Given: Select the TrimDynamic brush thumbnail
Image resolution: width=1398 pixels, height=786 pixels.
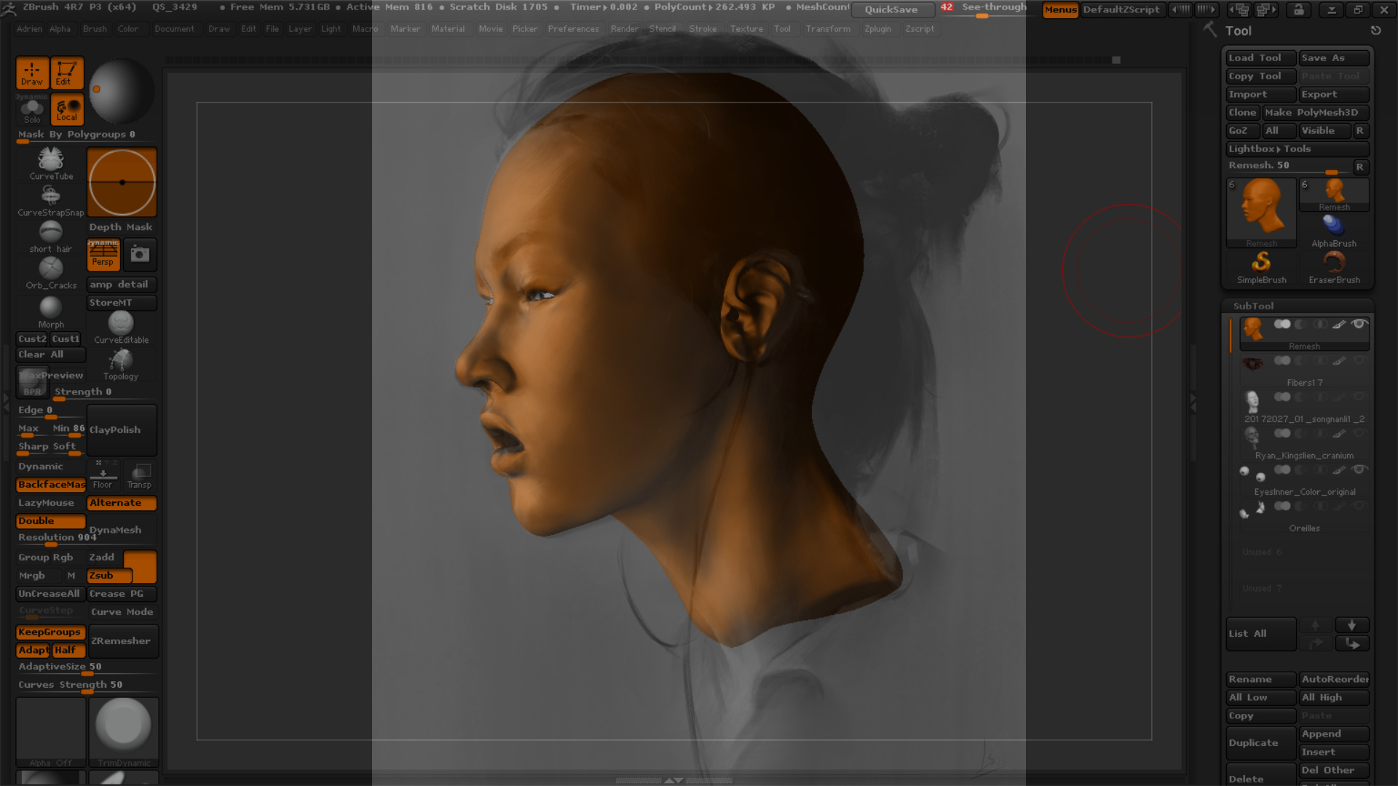Looking at the screenshot, I should [124, 732].
